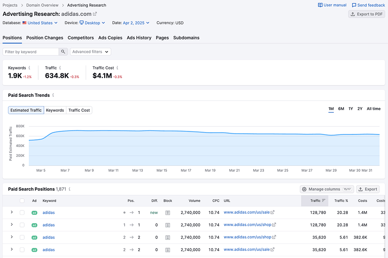Show info icon beside Traffic metric

tap(60, 68)
